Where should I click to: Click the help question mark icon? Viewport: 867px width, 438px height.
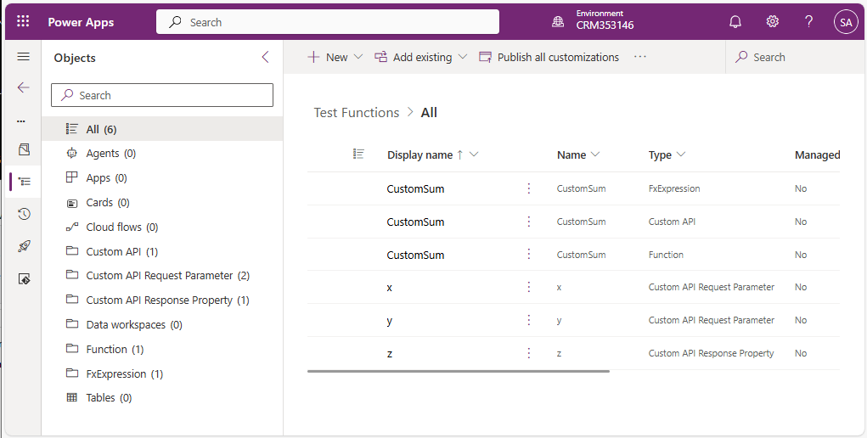coord(808,22)
